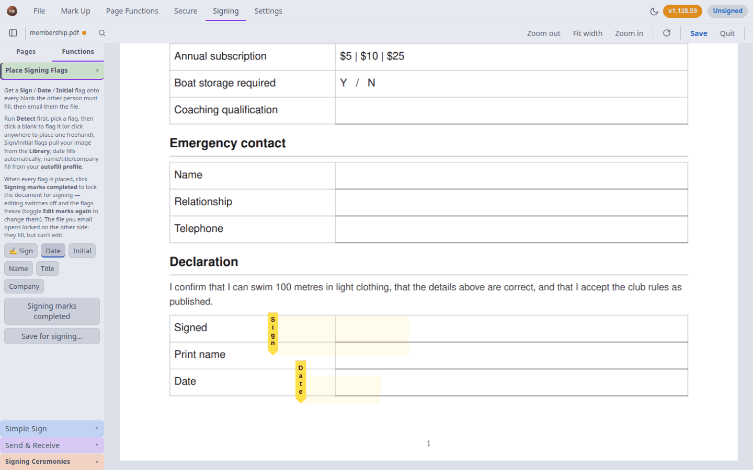Open the Settings menu
This screenshot has width=753, height=470.
click(268, 11)
